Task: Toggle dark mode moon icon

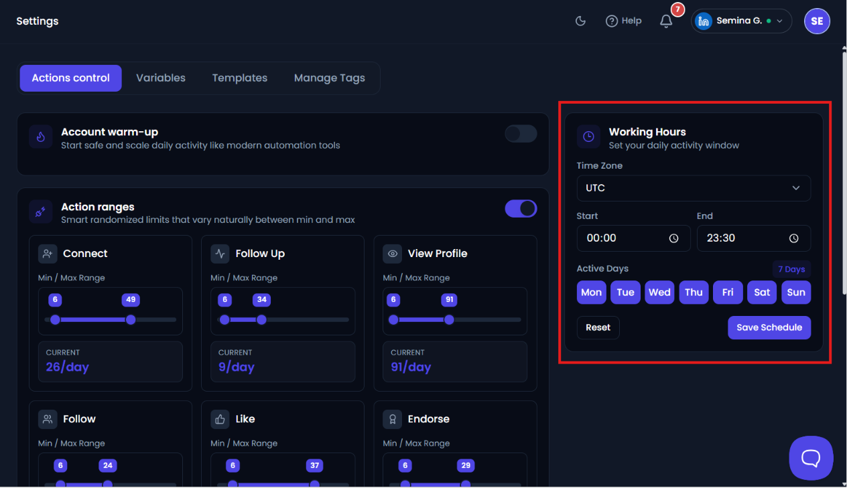Action: click(580, 21)
